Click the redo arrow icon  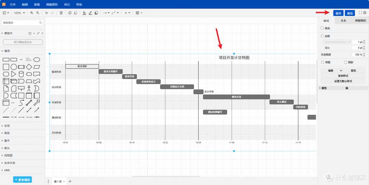(52, 13)
